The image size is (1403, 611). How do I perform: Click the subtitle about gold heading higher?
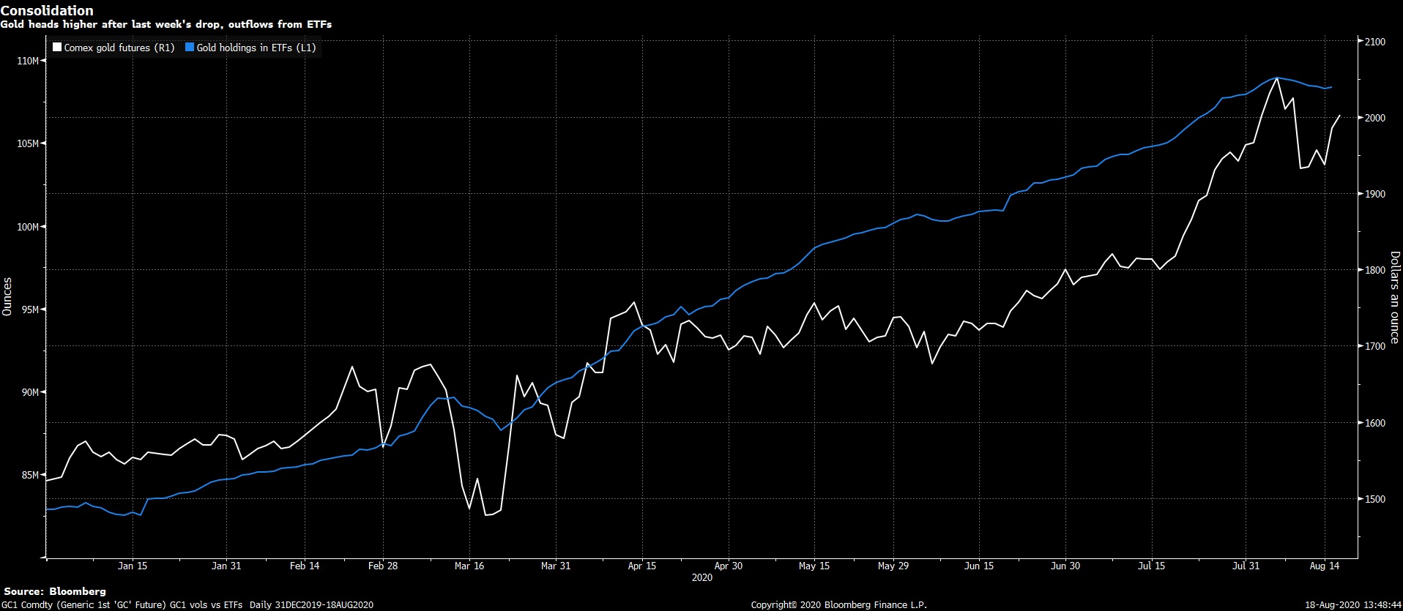(165, 24)
